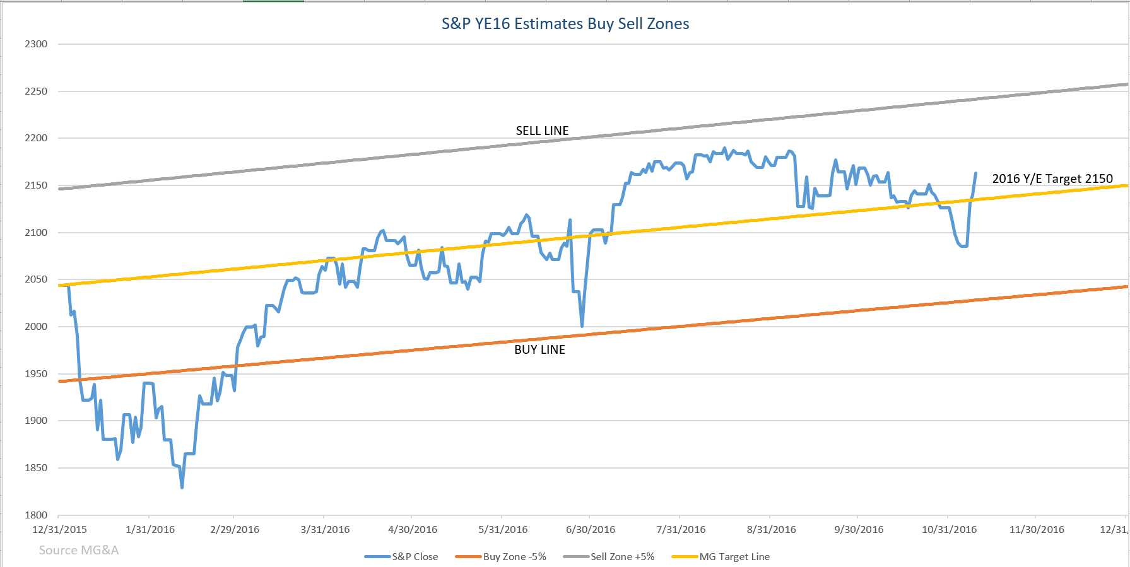Select the 2100 y-axis label
Screen dimensions: 1130x567
[36, 233]
